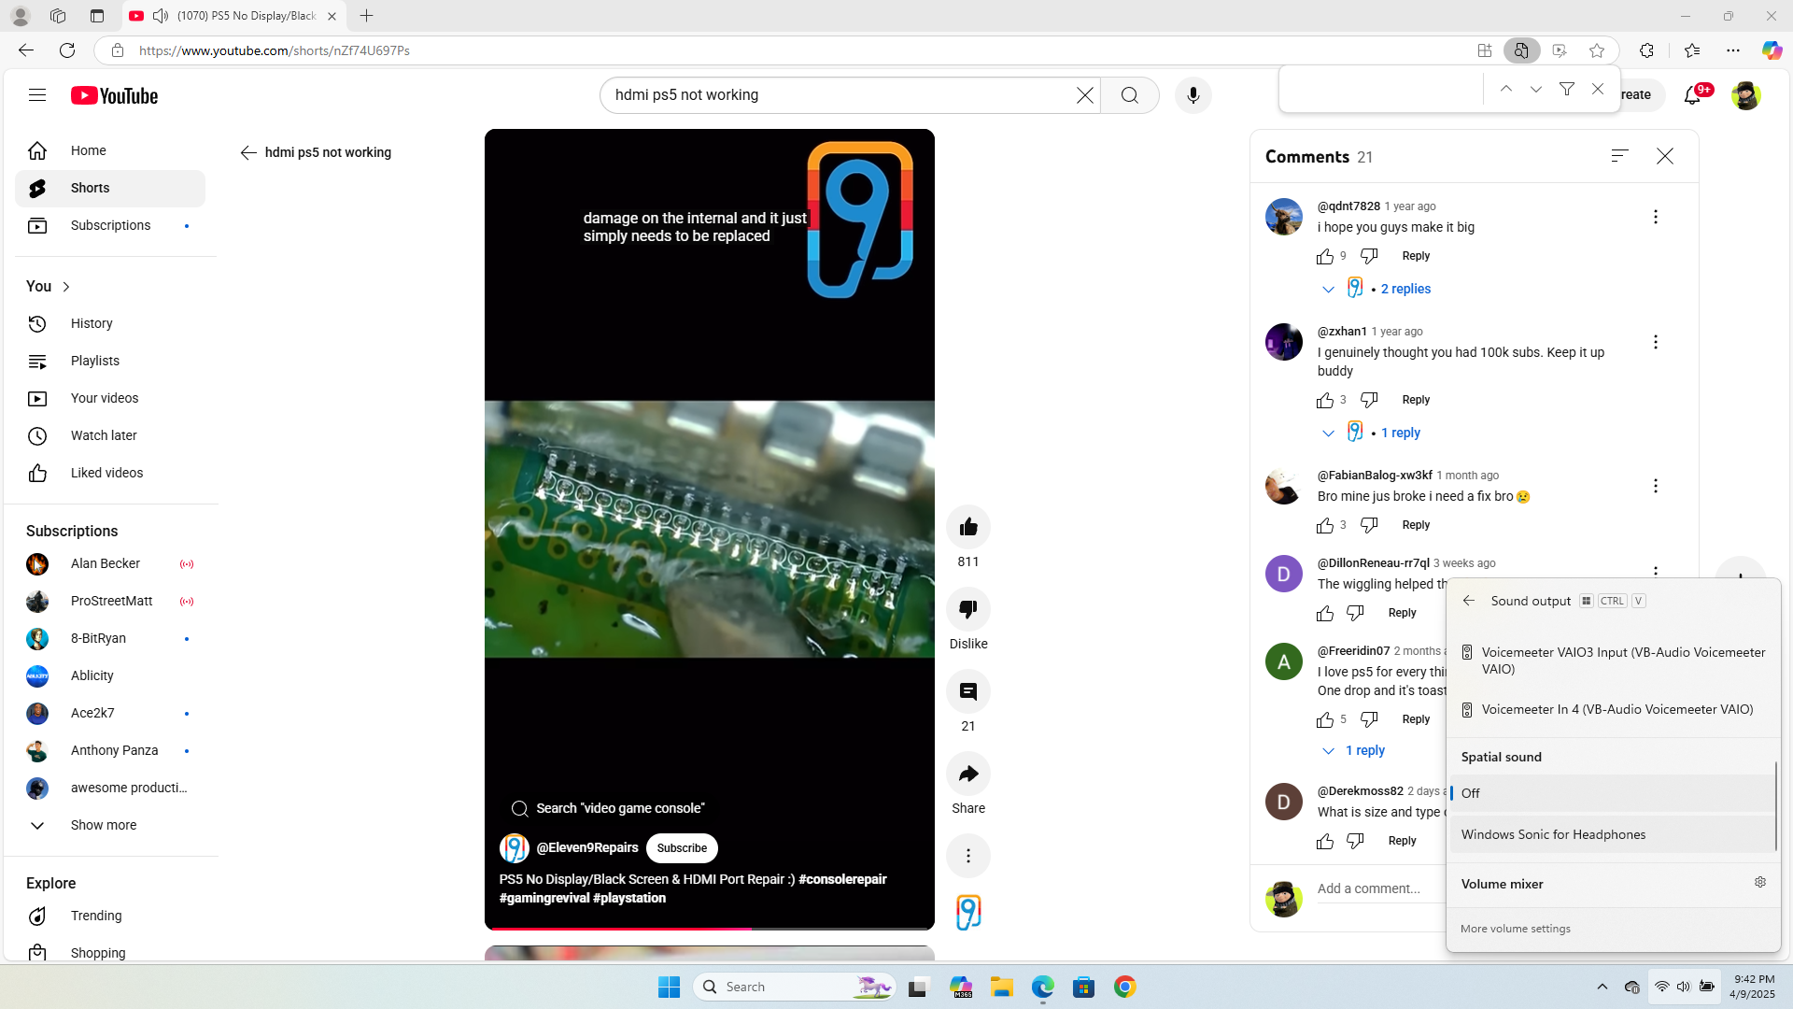Open Liked videos in sidebar
This screenshot has height=1009, width=1793.
point(110,473)
